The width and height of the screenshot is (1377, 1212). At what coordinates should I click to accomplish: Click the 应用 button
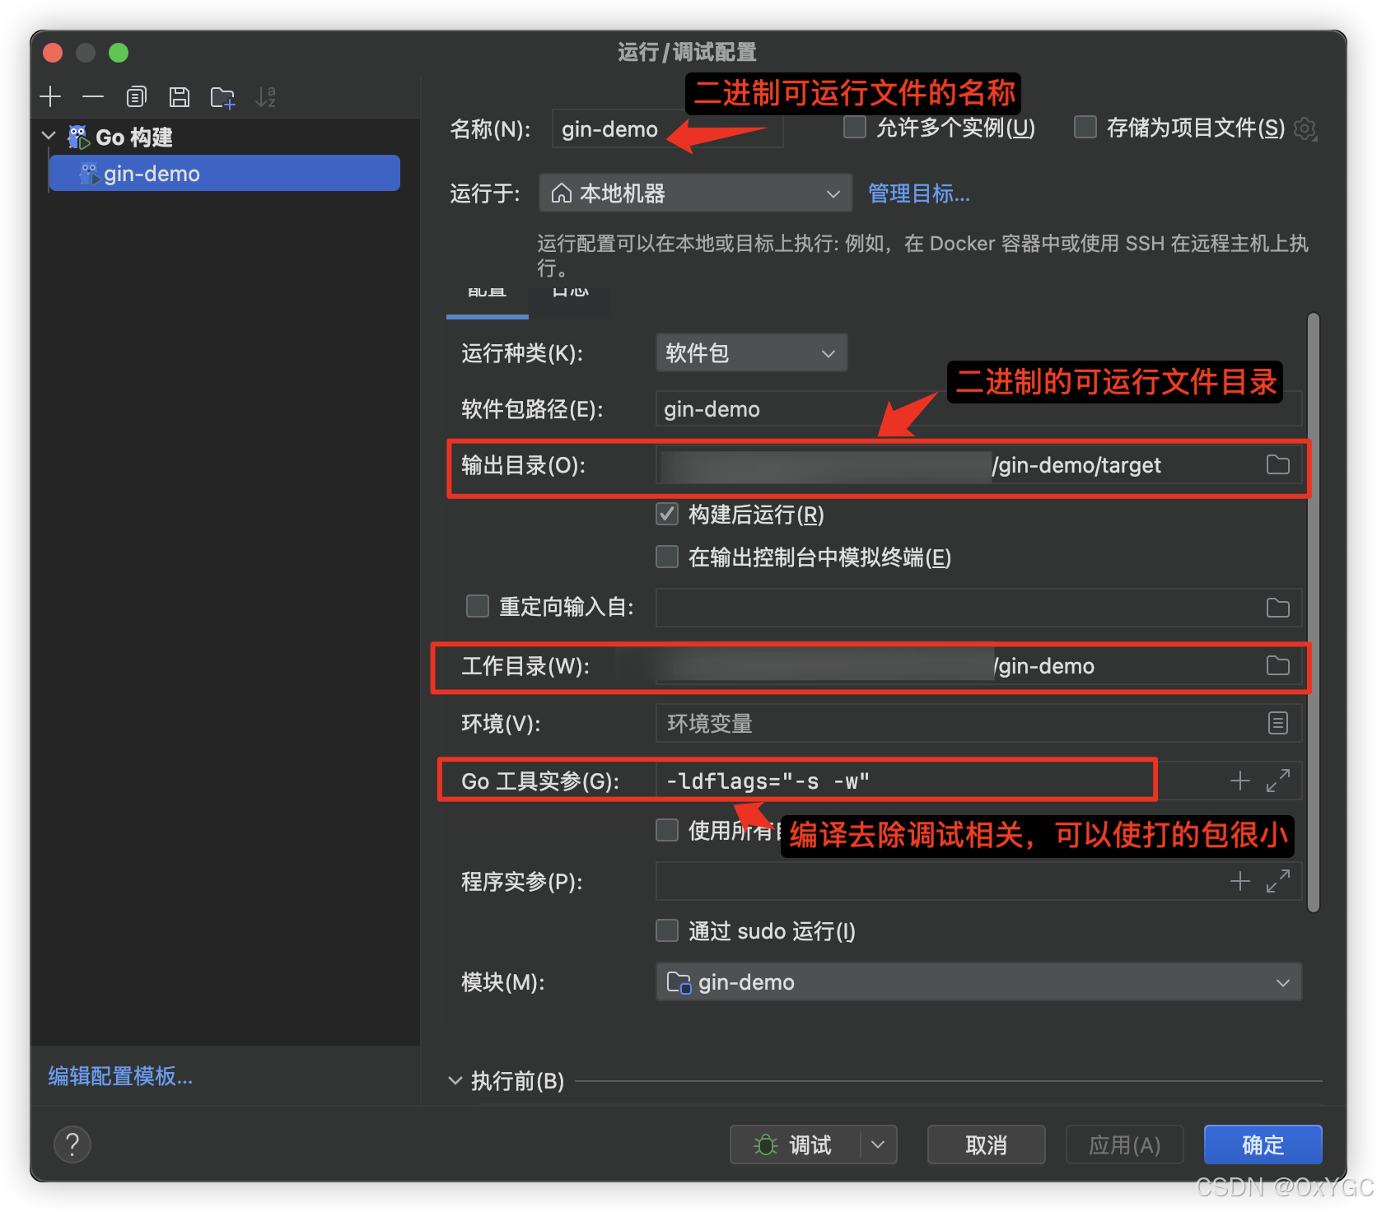[x=1124, y=1144]
